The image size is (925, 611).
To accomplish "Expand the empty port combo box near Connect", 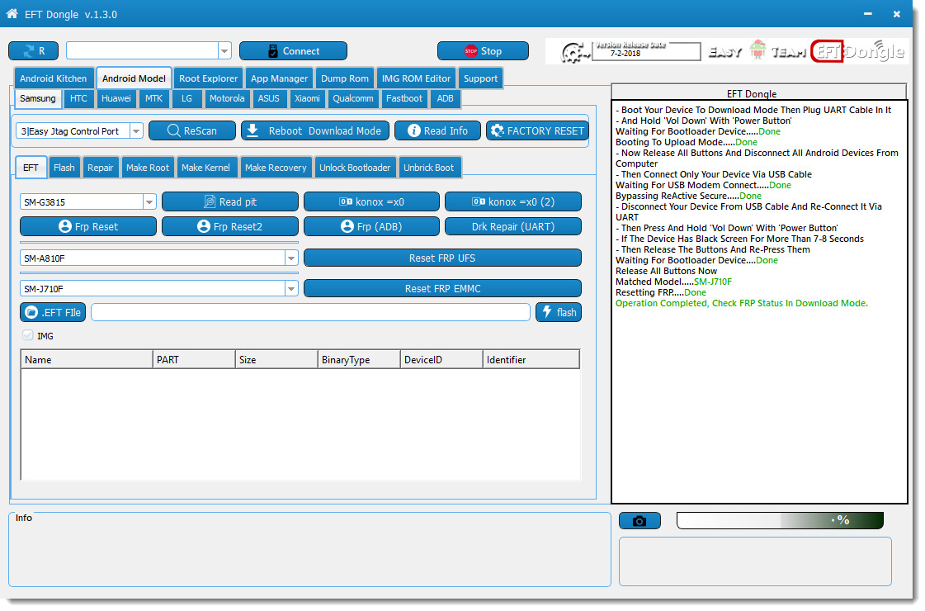I will click(224, 50).
